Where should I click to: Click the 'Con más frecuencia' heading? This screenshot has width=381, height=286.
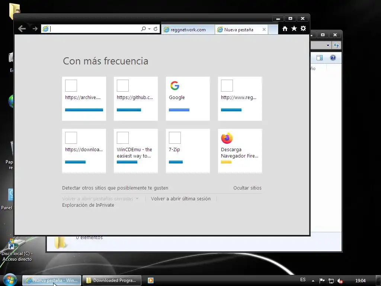point(105,61)
